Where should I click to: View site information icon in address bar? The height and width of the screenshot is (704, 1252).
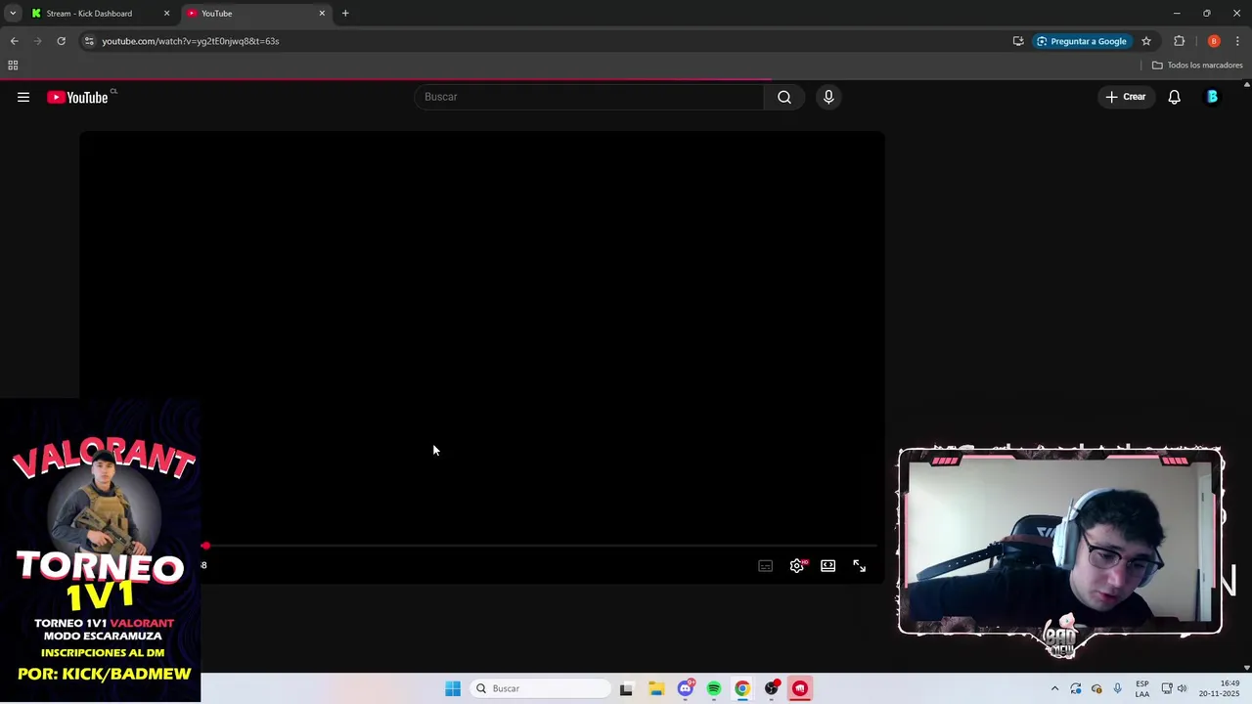(x=89, y=41)
